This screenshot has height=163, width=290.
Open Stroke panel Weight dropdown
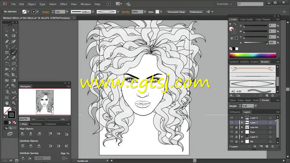click(256, 106)
